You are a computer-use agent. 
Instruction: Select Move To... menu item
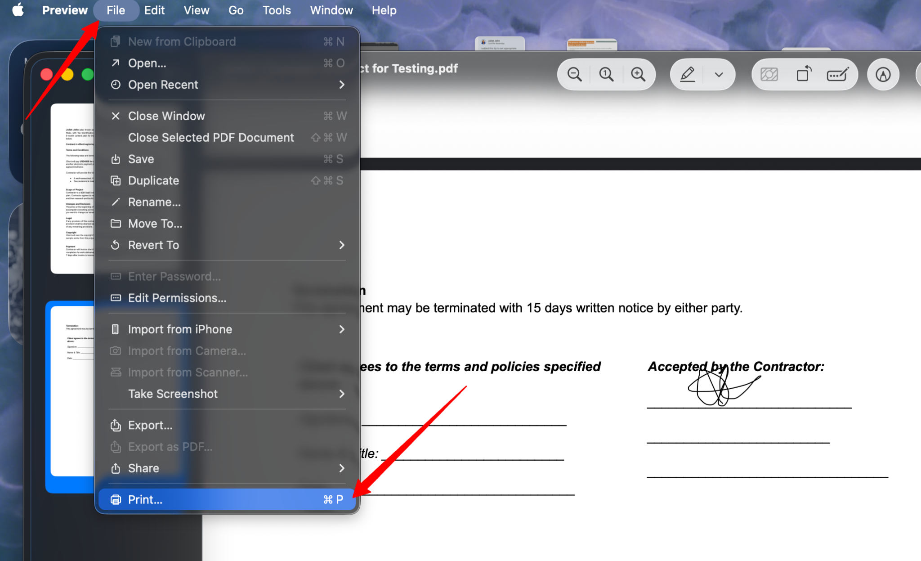click(x=227, y=224)
